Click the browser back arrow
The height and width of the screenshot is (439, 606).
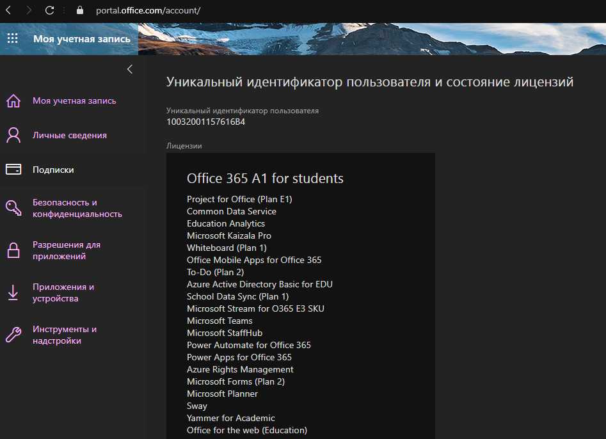pyautogui.click(x=8, y=10)
